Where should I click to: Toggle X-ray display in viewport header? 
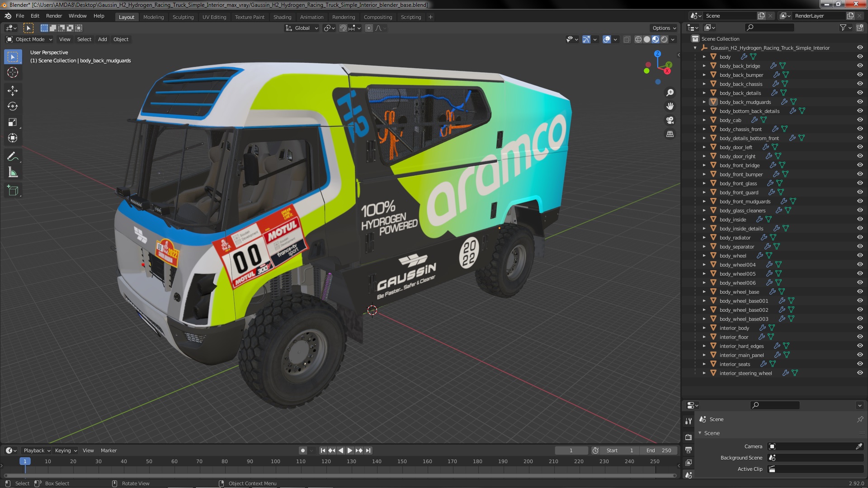(627, 40)
